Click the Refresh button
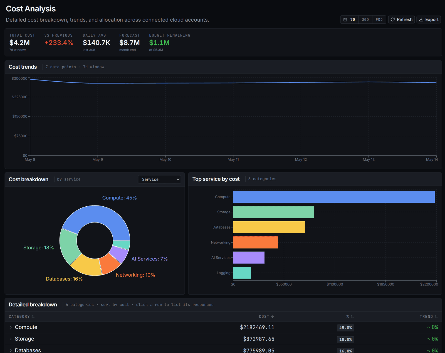This screenshot has height=353, width=445. [401, 20]
